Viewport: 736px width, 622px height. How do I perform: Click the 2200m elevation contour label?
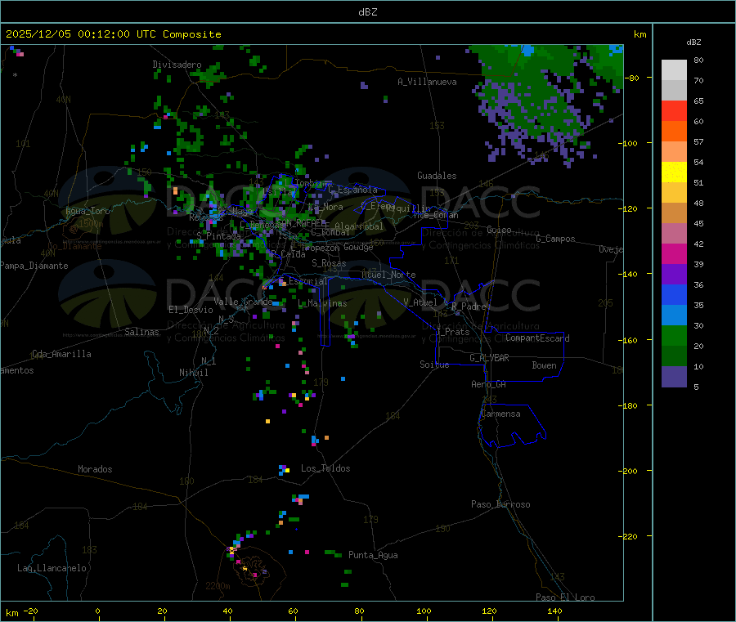pos(218,586)
